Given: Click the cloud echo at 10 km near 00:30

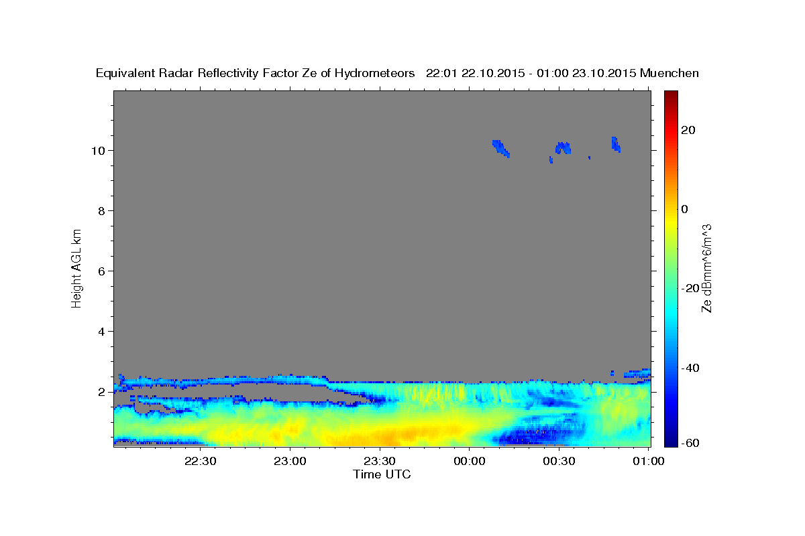Looking at the screenshot, I should click(x=563, y=148).
